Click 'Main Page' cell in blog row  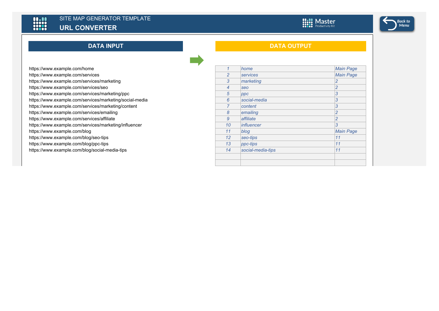350,131
